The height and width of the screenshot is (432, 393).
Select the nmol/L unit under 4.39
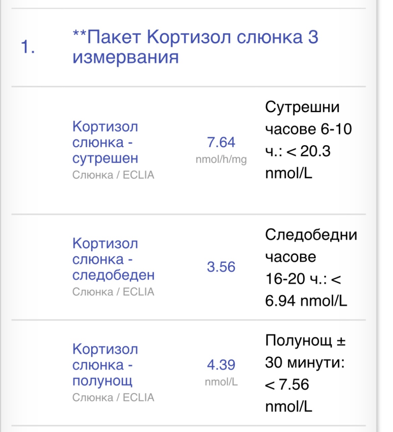click(x=221, y=382)
